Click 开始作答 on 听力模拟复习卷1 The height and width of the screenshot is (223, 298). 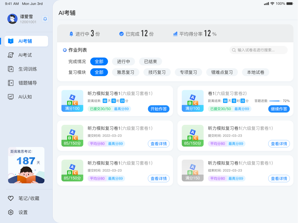(159, 109)
